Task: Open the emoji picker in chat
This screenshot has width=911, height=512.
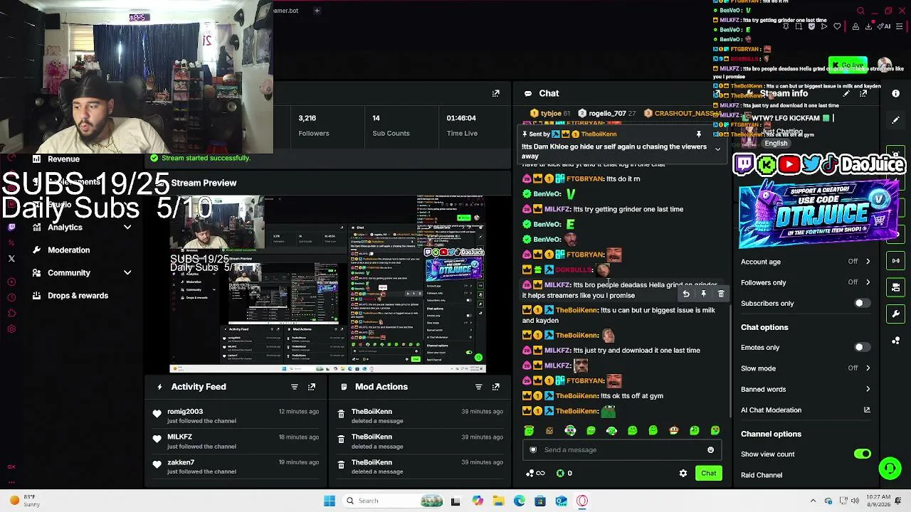Action: (x=710, y=450)
